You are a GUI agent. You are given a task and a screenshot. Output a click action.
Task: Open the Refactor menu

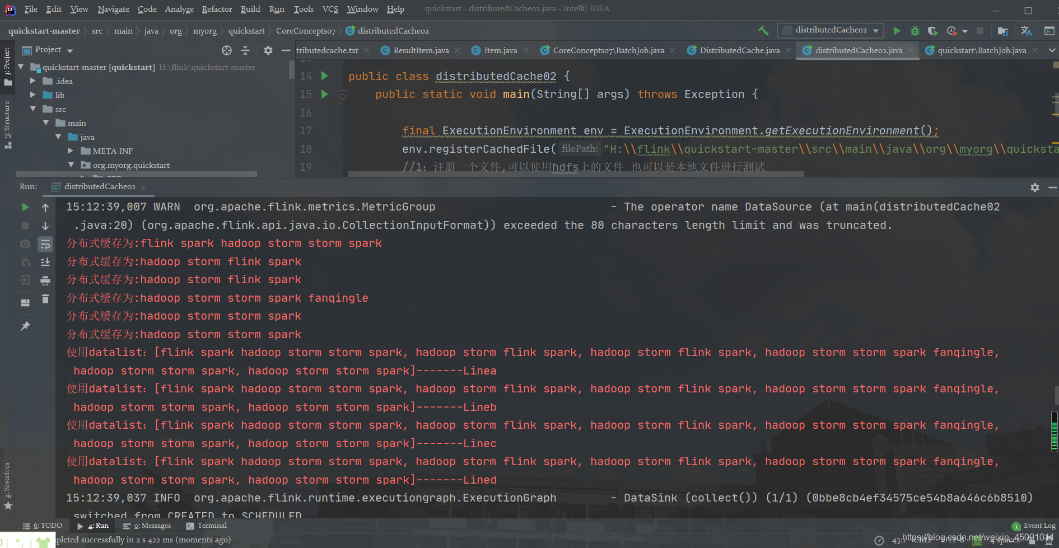(x=217, y=9)
